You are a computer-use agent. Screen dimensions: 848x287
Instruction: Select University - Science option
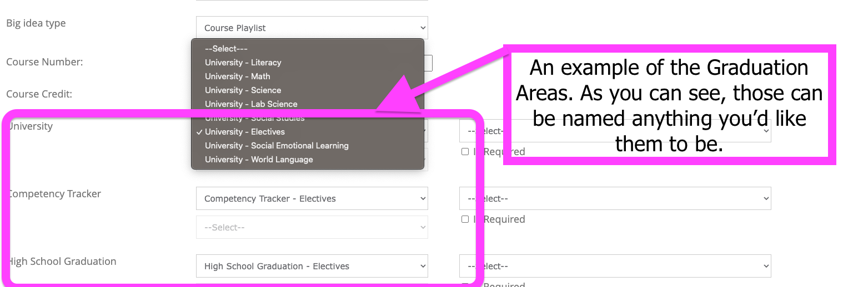tap(308, 90)
